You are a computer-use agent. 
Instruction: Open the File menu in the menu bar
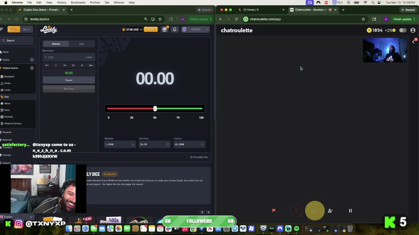(29, 3)
